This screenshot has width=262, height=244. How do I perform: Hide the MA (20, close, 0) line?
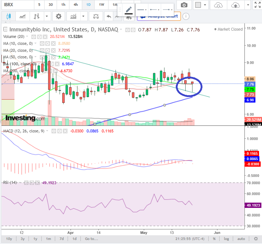click(42, 51)
